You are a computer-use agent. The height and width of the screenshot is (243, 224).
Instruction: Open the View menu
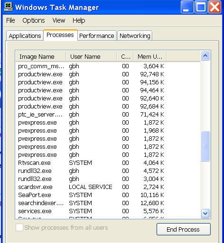tap(59, 20)
